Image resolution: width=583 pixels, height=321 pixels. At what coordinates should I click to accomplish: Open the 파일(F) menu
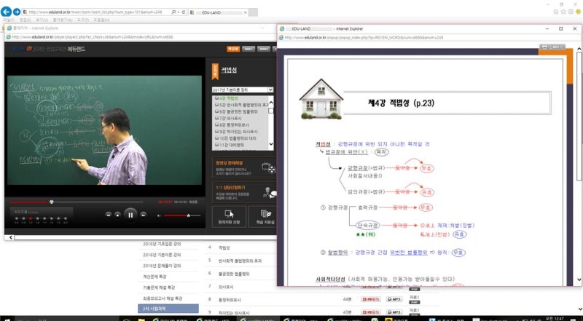(x=9, y=20)
